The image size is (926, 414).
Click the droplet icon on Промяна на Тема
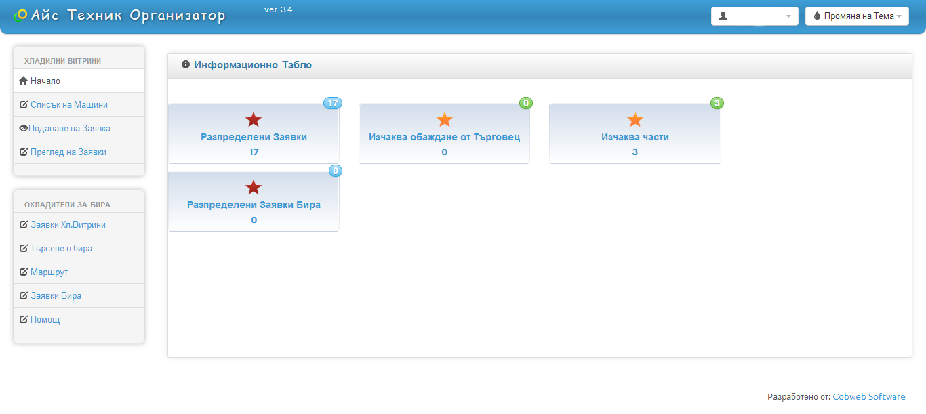pos(817,16)
